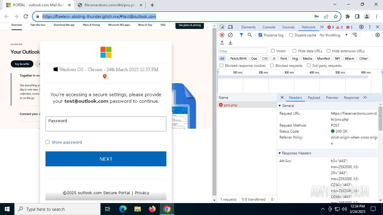Open the Windows Start menu
The width and height of the screenshot is (383, 215).
click(7, 209)
